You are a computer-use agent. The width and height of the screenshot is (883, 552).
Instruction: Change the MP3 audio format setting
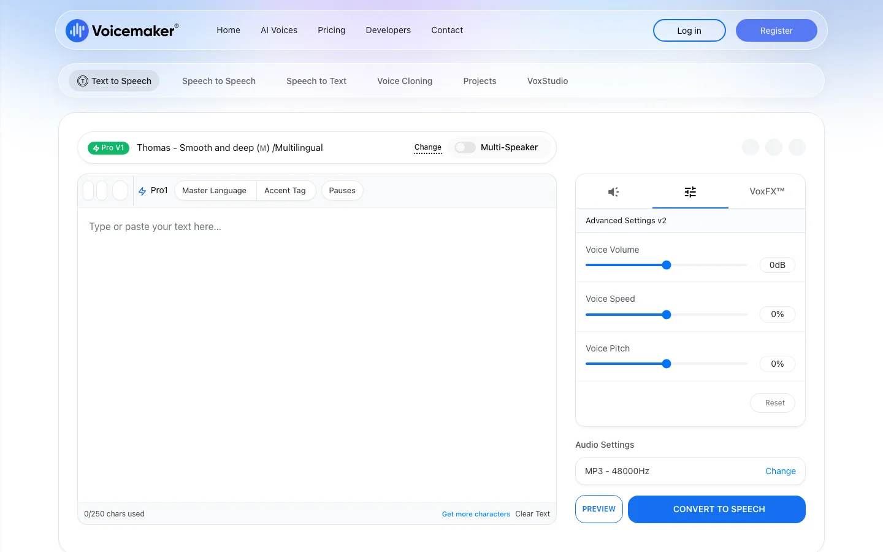click(781, 471)
